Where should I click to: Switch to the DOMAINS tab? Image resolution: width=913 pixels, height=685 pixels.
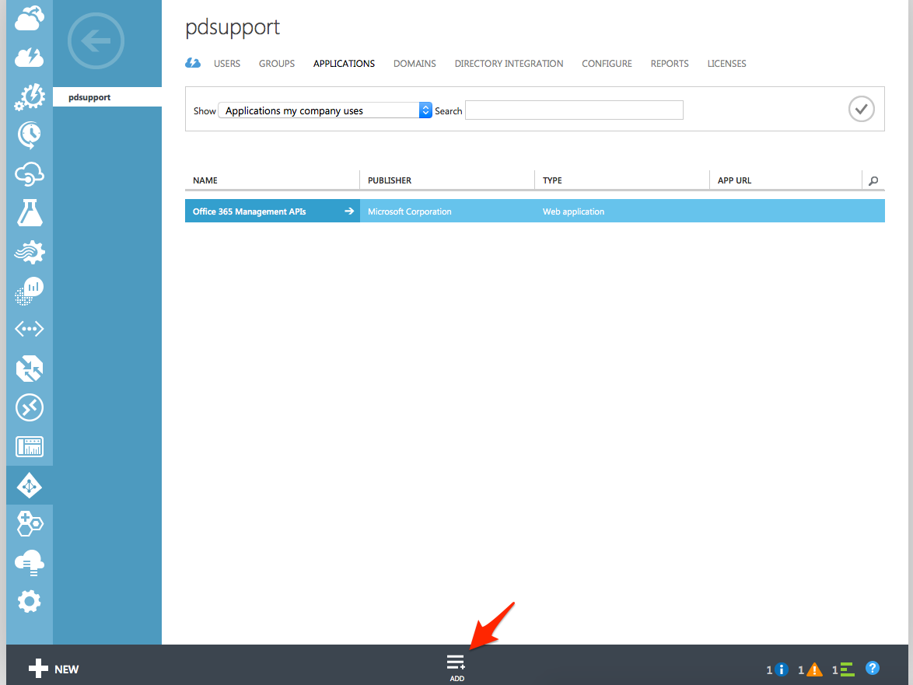click(x=415, y=64)
